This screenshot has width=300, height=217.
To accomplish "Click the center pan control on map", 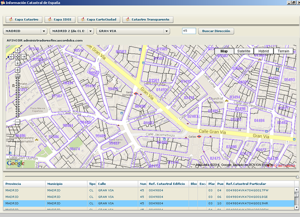I will point(18,57).
